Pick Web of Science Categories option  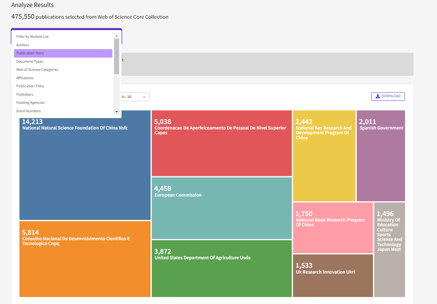[63, 70]
